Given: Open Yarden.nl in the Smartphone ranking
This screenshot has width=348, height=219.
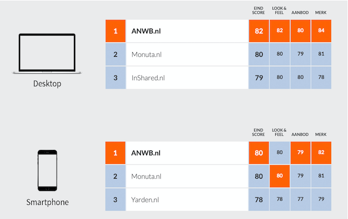Looking at the screenshot, I should [145, 200].
